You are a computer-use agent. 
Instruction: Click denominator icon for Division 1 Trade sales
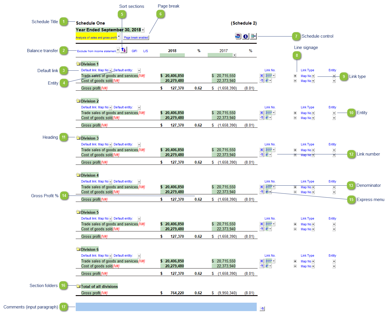262,76
